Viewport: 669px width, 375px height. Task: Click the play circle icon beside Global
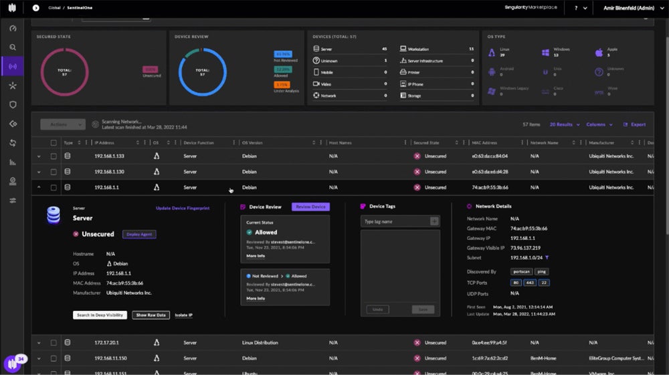coord(36,7)
